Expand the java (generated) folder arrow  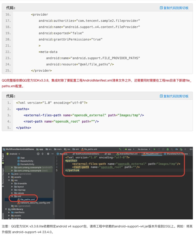(9, 174)
